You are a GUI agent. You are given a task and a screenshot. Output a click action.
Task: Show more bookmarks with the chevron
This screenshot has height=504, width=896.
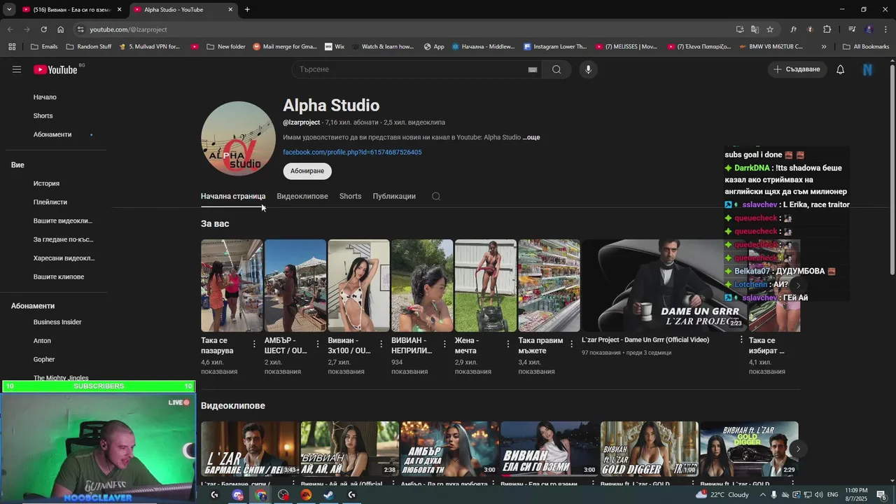coord(824,47)
